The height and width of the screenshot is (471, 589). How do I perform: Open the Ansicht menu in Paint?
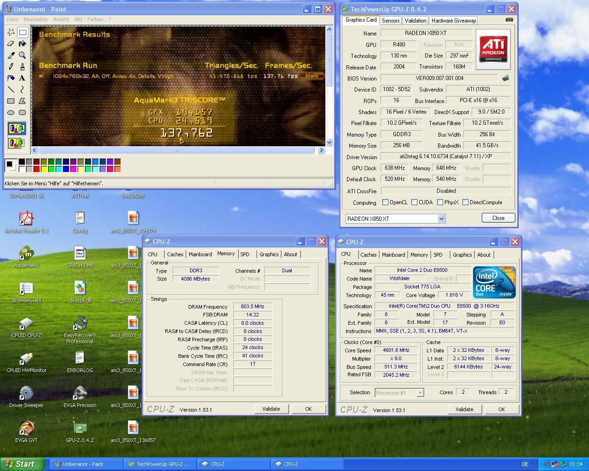[61, 19]
